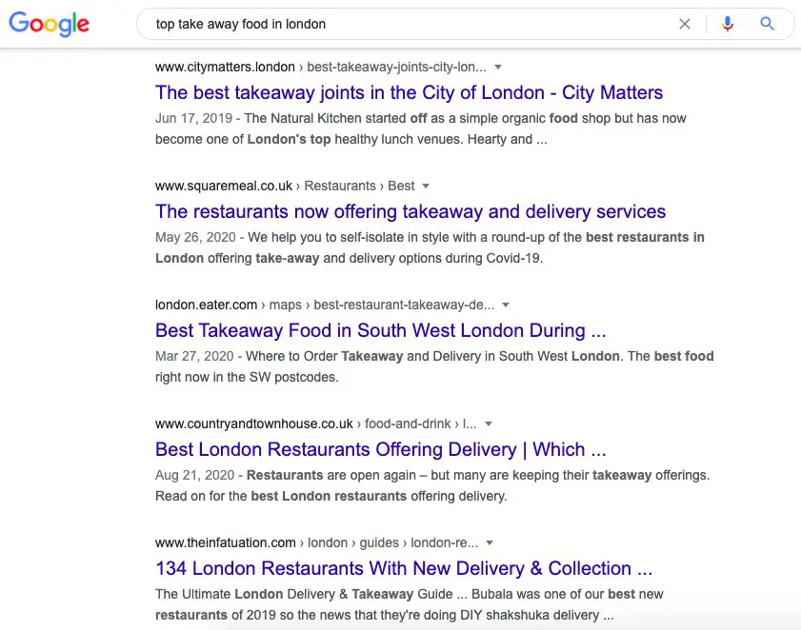
Task: Start voice search with the microphone icon
Action: click(x=728, y=24)
